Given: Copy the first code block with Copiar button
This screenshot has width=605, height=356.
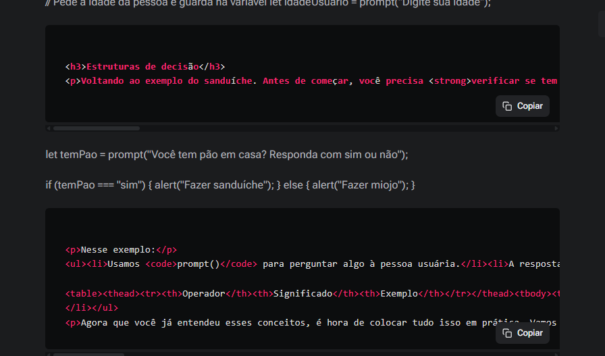Looking at the screenshot, I should tap(523, 106).
